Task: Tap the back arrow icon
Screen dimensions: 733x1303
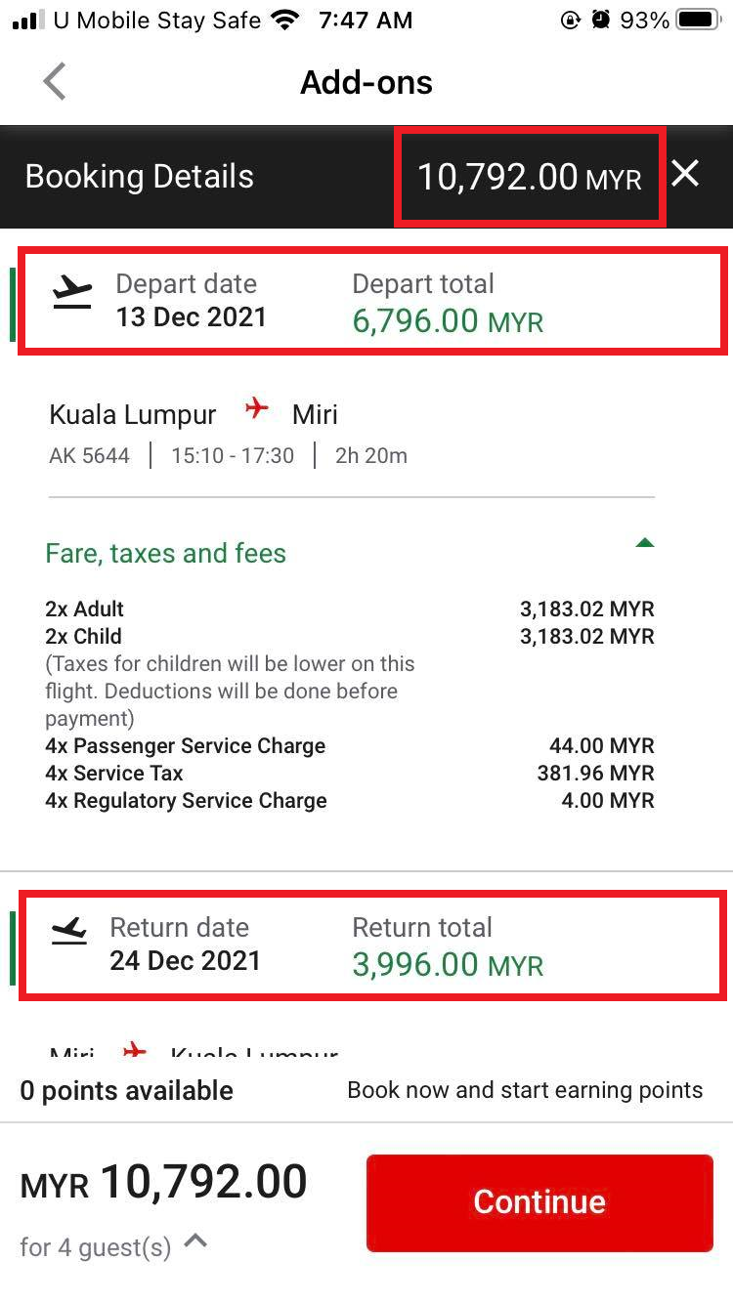Action: click(x=55, y=82)
